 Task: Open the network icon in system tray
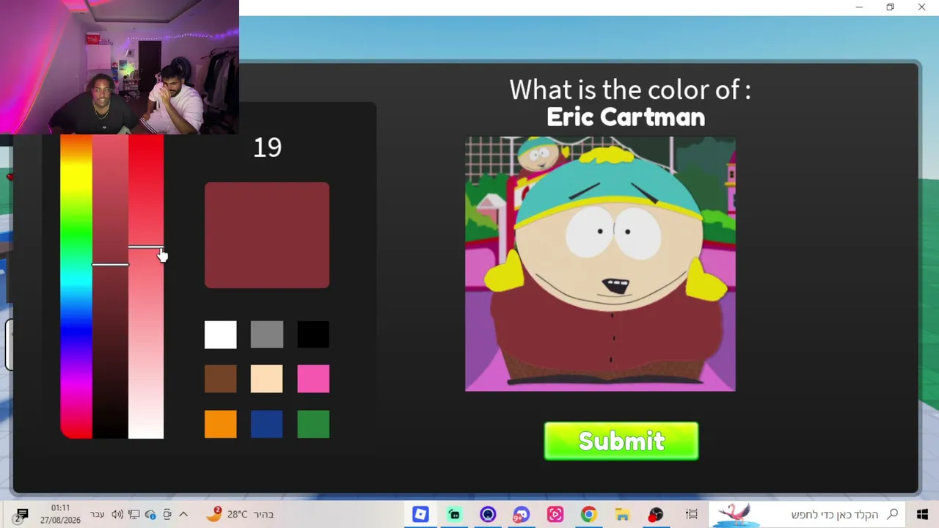click(134, 515)
